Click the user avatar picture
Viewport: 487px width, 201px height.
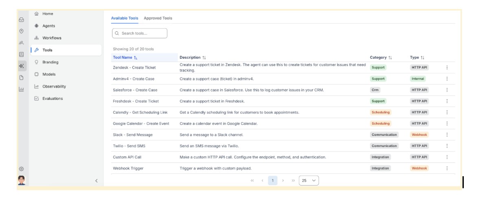coord(22,180)
